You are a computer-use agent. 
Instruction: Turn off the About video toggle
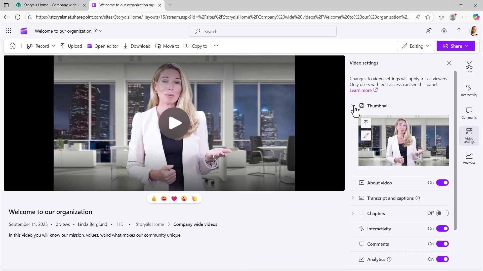point(442,183)
